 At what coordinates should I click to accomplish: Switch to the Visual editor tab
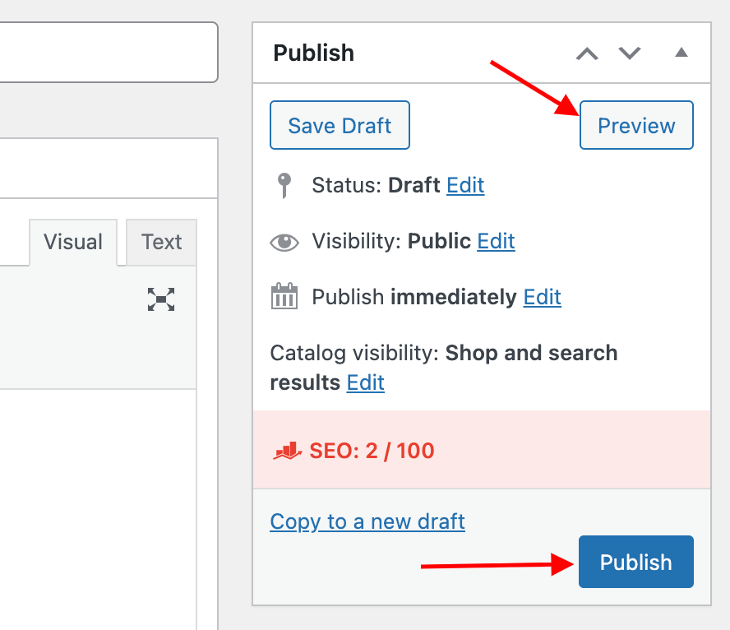click(73, 242)
